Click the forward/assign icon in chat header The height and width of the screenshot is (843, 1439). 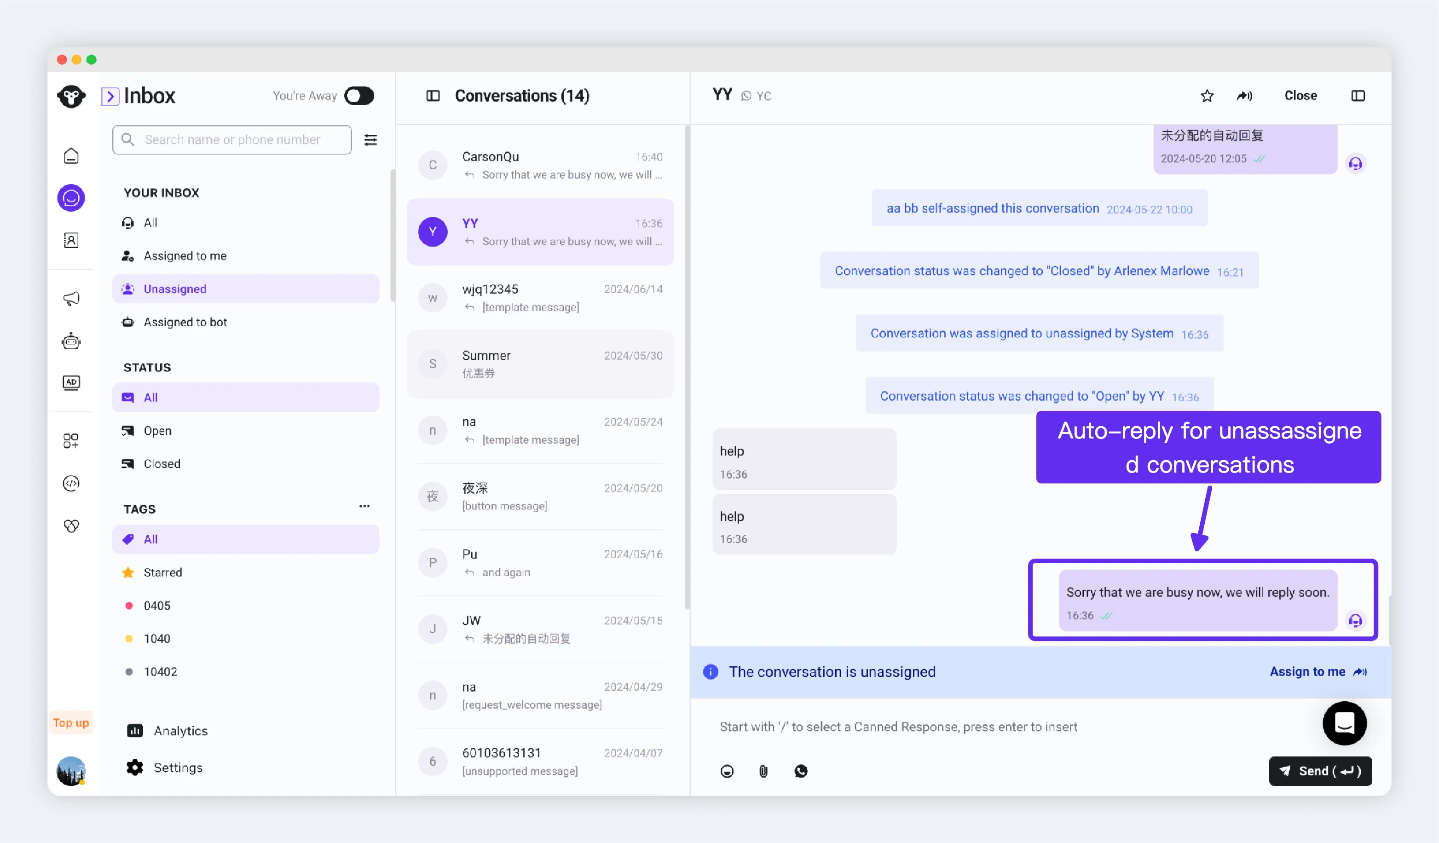click(1244, 96)
